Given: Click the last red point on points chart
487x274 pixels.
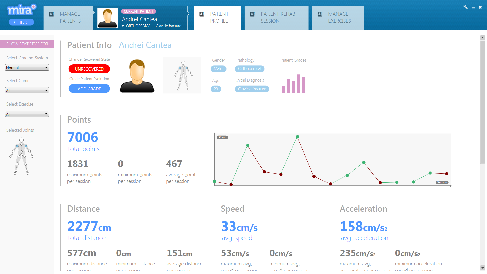Looking at the screenshot, I should [x=447, y=174].
